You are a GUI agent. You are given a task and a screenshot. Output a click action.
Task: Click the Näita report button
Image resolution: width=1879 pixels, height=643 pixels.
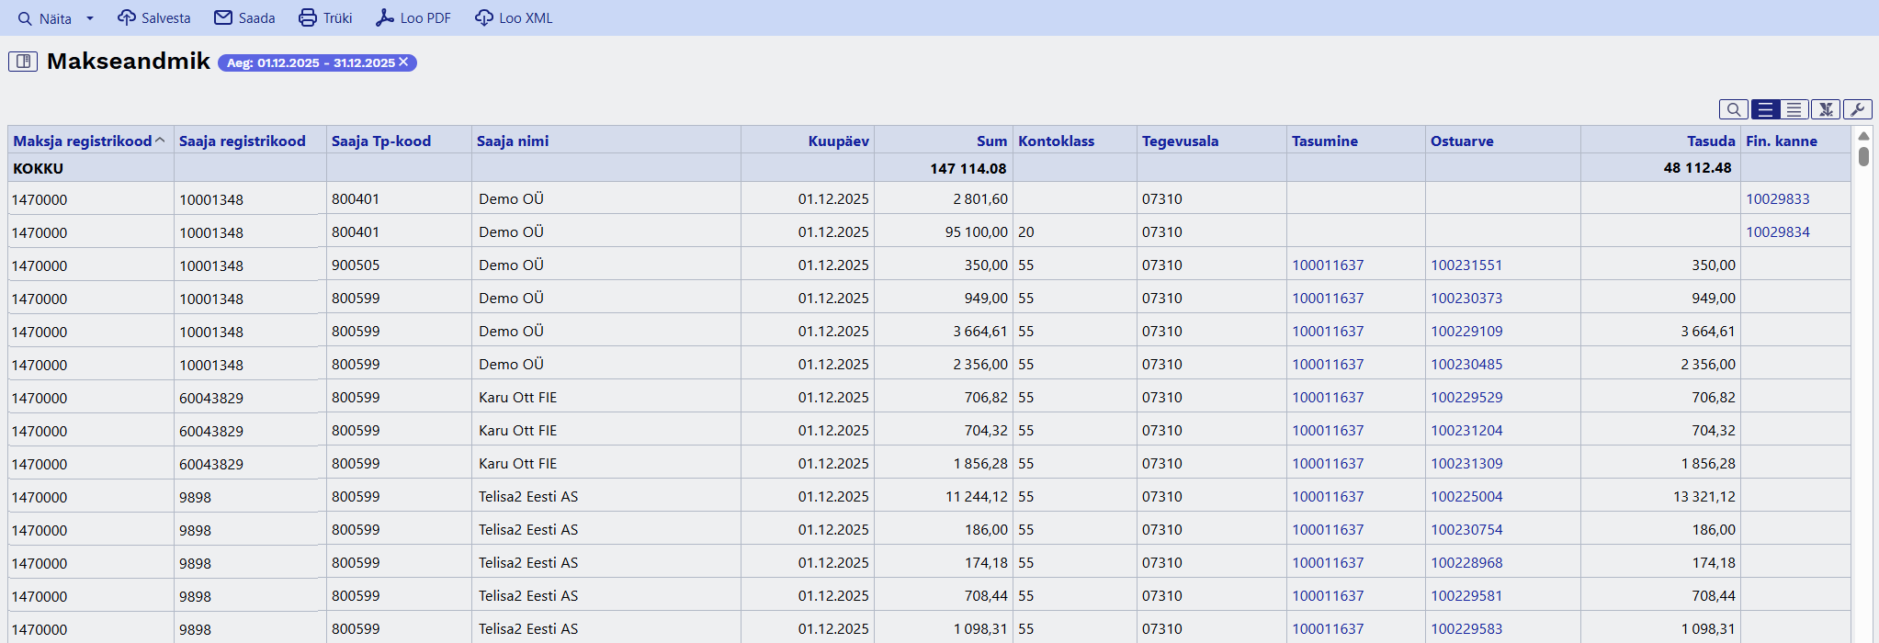tap(45, 18)
